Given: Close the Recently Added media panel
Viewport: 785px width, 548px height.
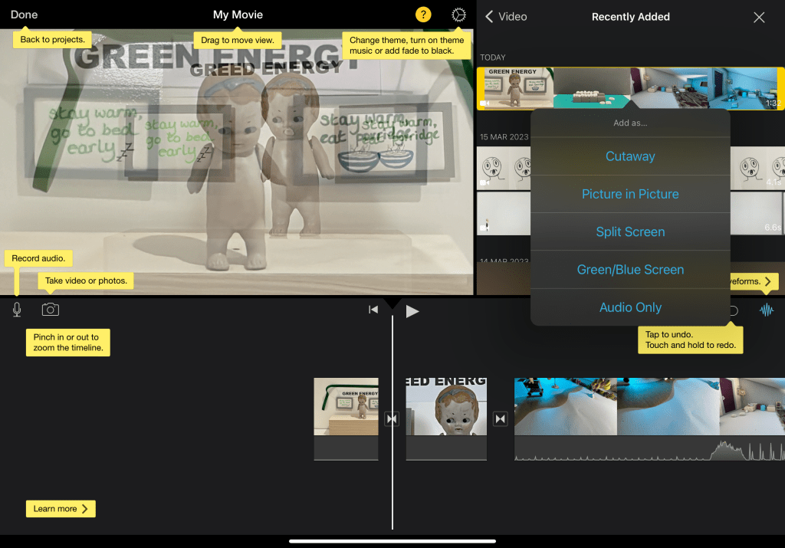Looking at the screenshot, I should tap(759, 17).
